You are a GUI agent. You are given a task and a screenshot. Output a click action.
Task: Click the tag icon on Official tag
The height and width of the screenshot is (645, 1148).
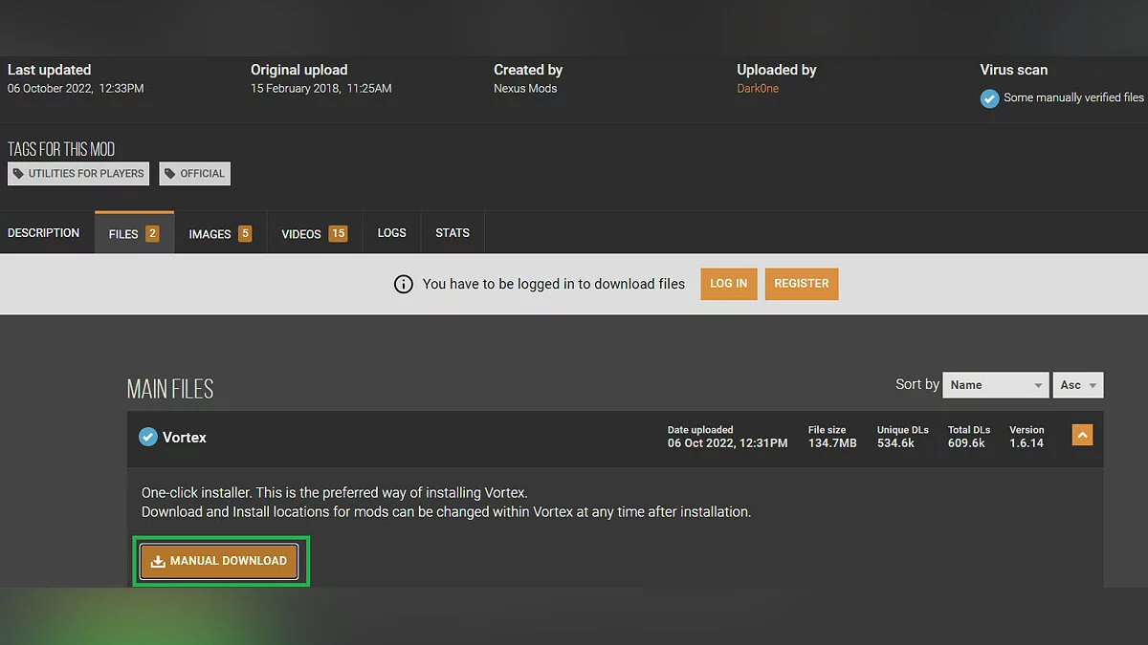tap(170, 174)
